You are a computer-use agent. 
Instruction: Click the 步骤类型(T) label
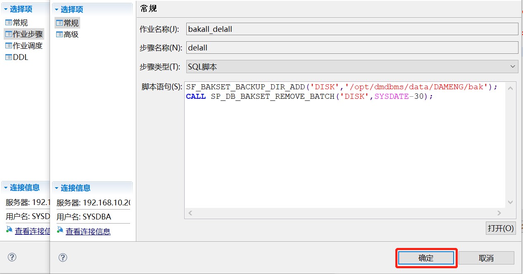(x=160, y=67)
